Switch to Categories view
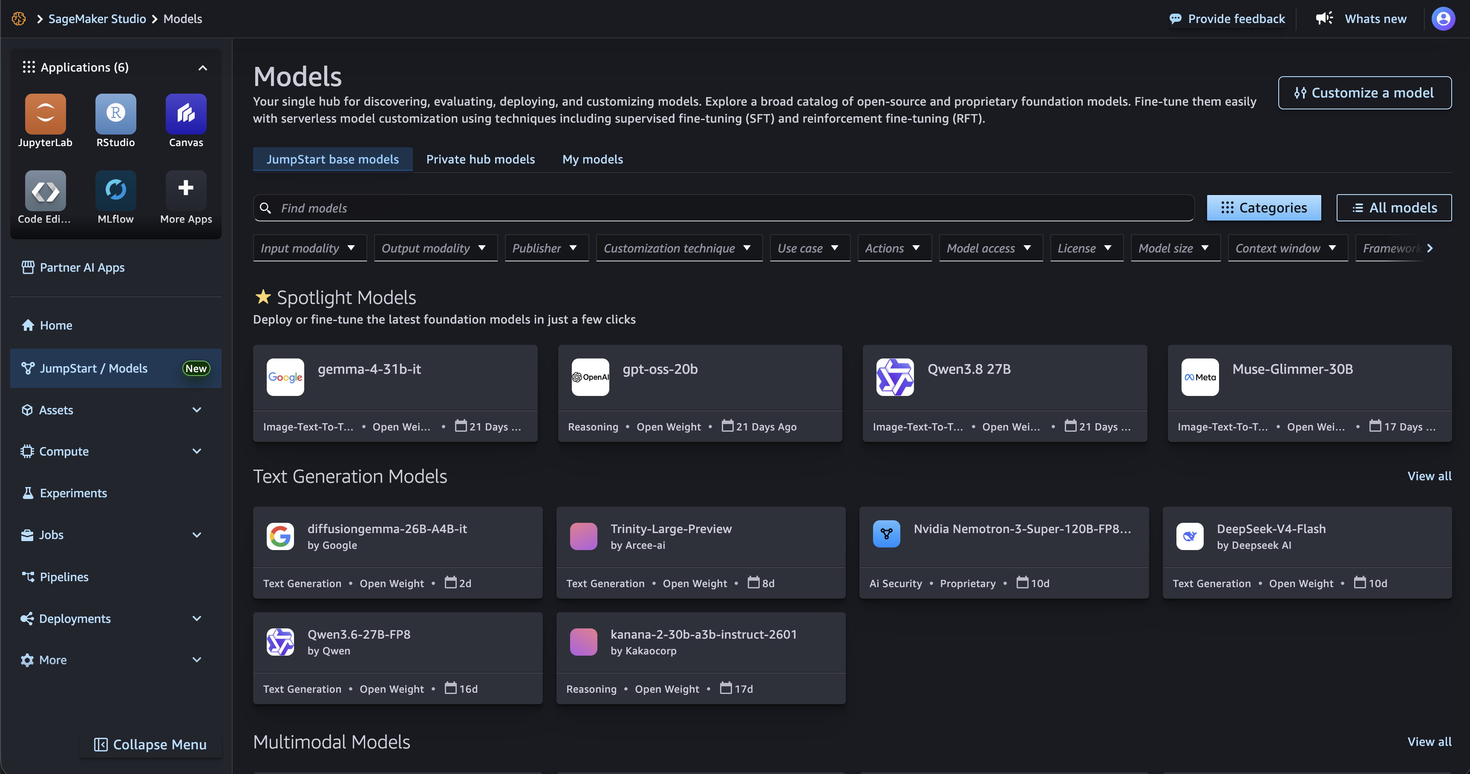 tap(1263, 208)
